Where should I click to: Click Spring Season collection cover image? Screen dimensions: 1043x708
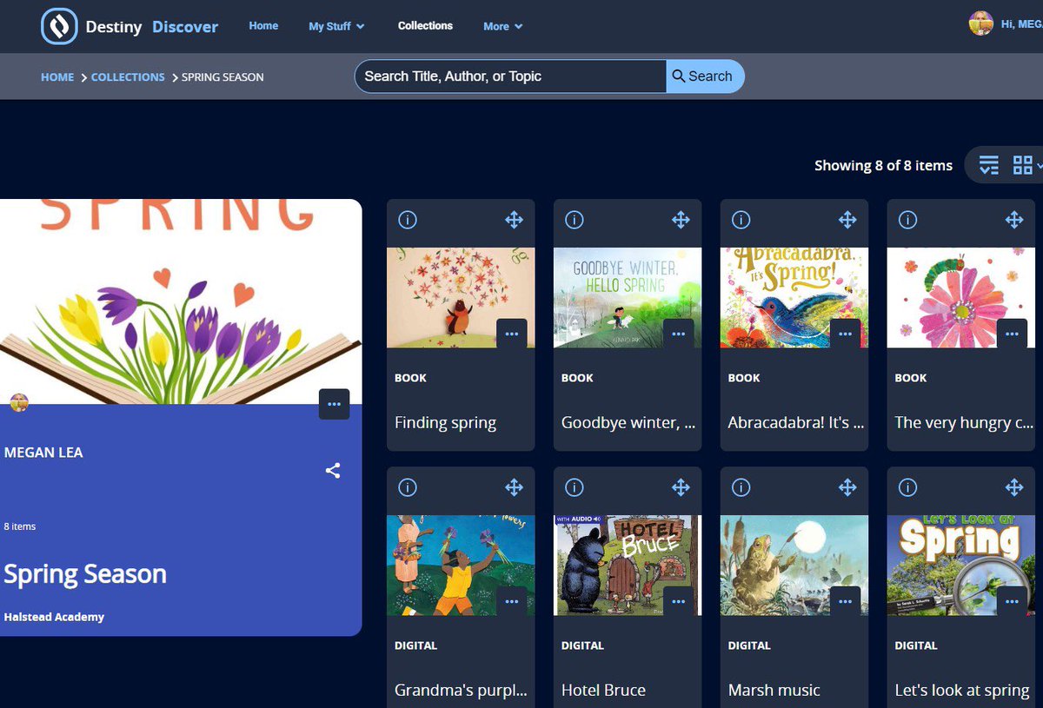pyautogui.click(x=181, y=301)
